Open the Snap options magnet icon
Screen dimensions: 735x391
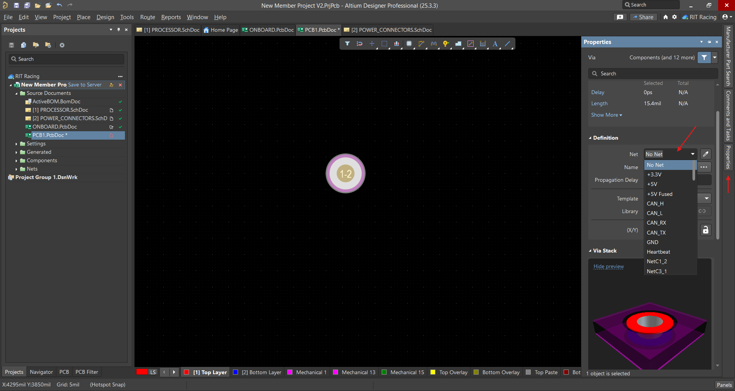point(359,44)
